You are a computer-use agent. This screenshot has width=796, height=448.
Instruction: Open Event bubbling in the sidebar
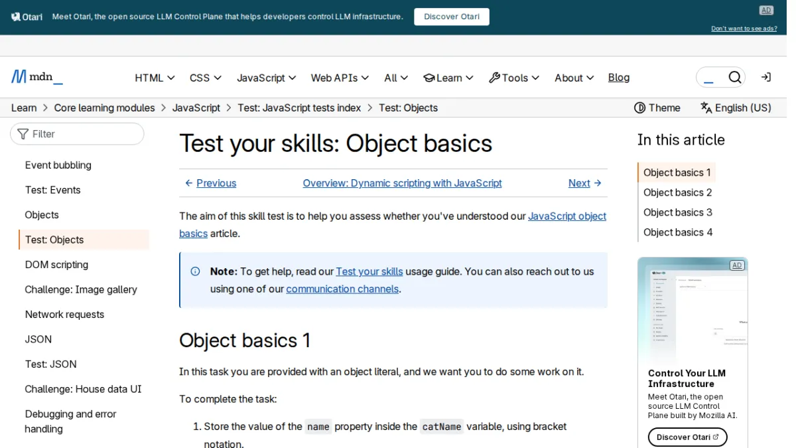coord(58,165)
